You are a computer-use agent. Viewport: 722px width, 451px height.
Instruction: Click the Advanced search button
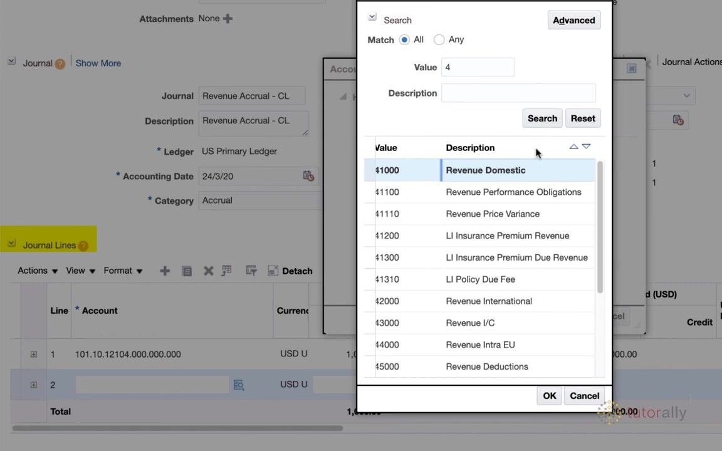(574, 20)
